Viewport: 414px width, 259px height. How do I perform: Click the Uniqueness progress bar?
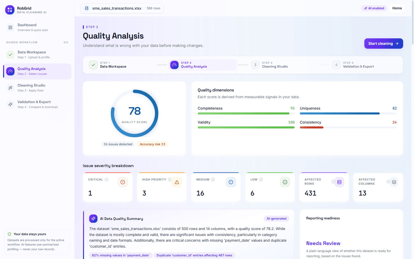point(348,113)
